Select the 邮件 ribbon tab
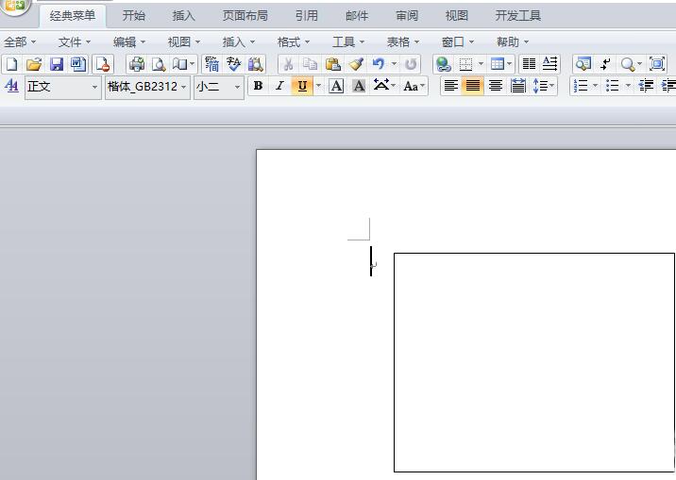The width and height of the screenshot is (676, 480). [357, 16]
